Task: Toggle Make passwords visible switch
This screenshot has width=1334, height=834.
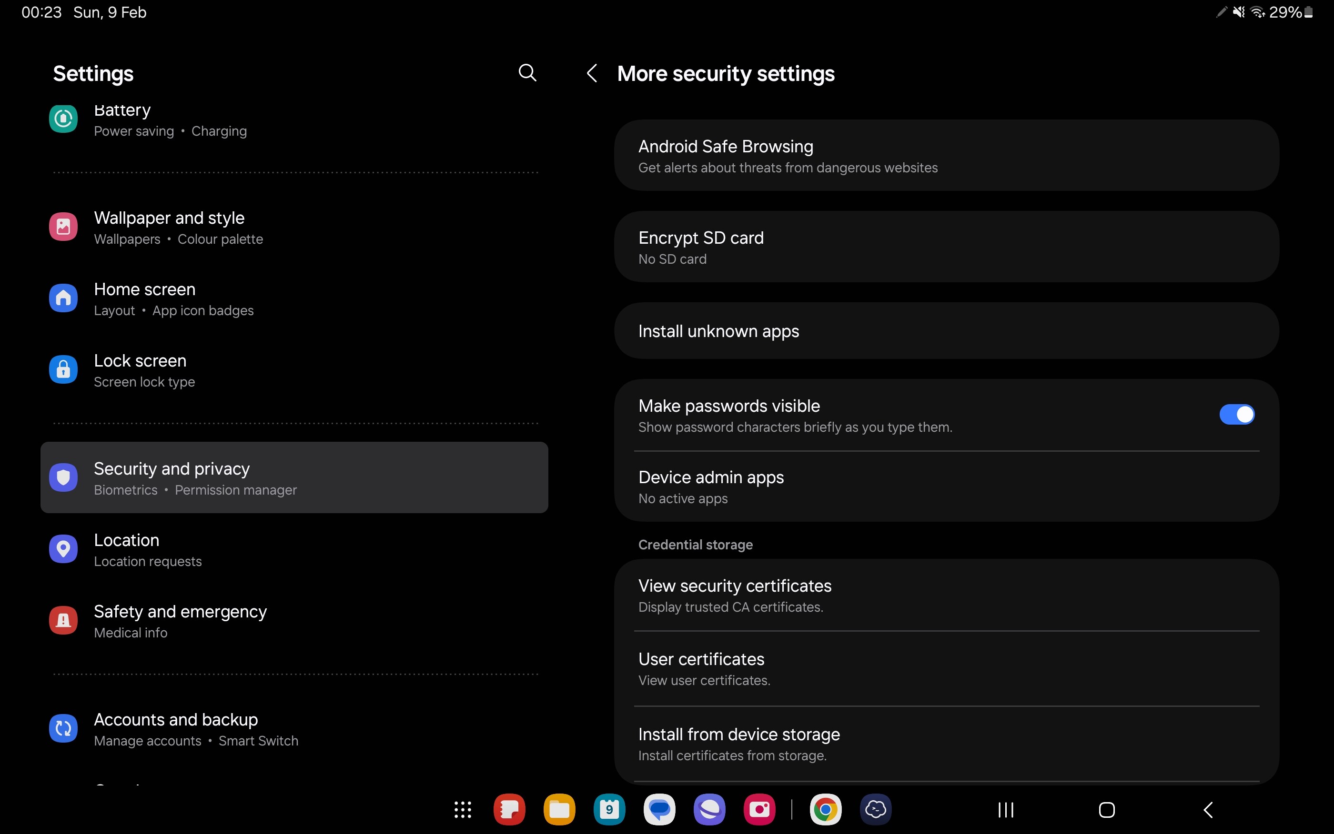Action: click(x=1236, y=415)
